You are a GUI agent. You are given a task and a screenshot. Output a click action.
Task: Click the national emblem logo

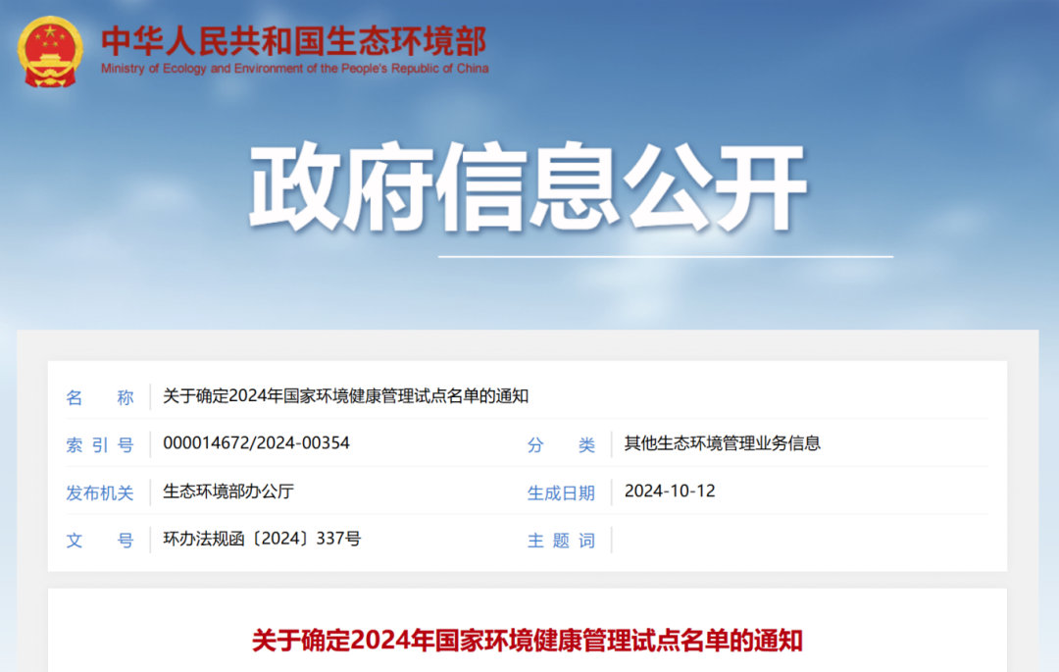[x=51, y=51]
